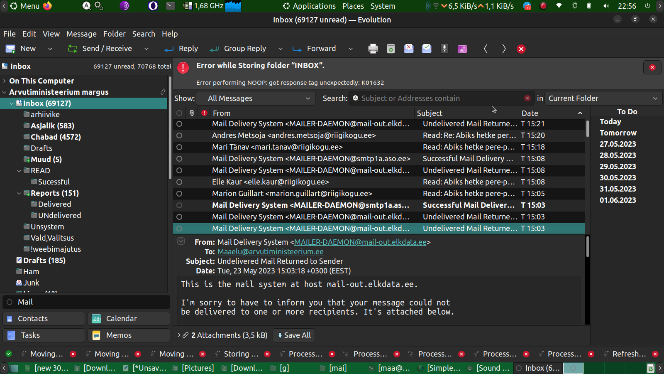This screenshot has width=664, height=374.
Task: Mark message as junk with red X envelope
Action: (x=408, y=49)
